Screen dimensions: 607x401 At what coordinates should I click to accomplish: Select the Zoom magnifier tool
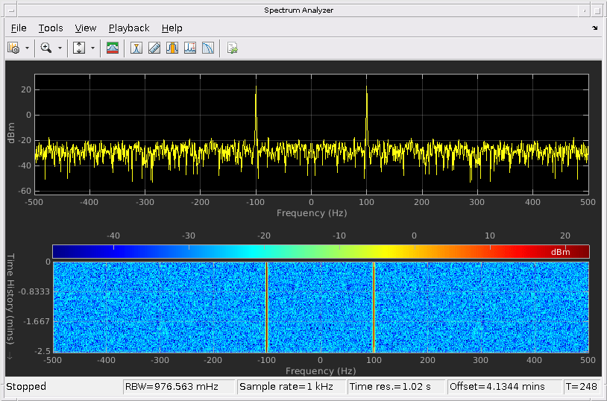(46, 48)
